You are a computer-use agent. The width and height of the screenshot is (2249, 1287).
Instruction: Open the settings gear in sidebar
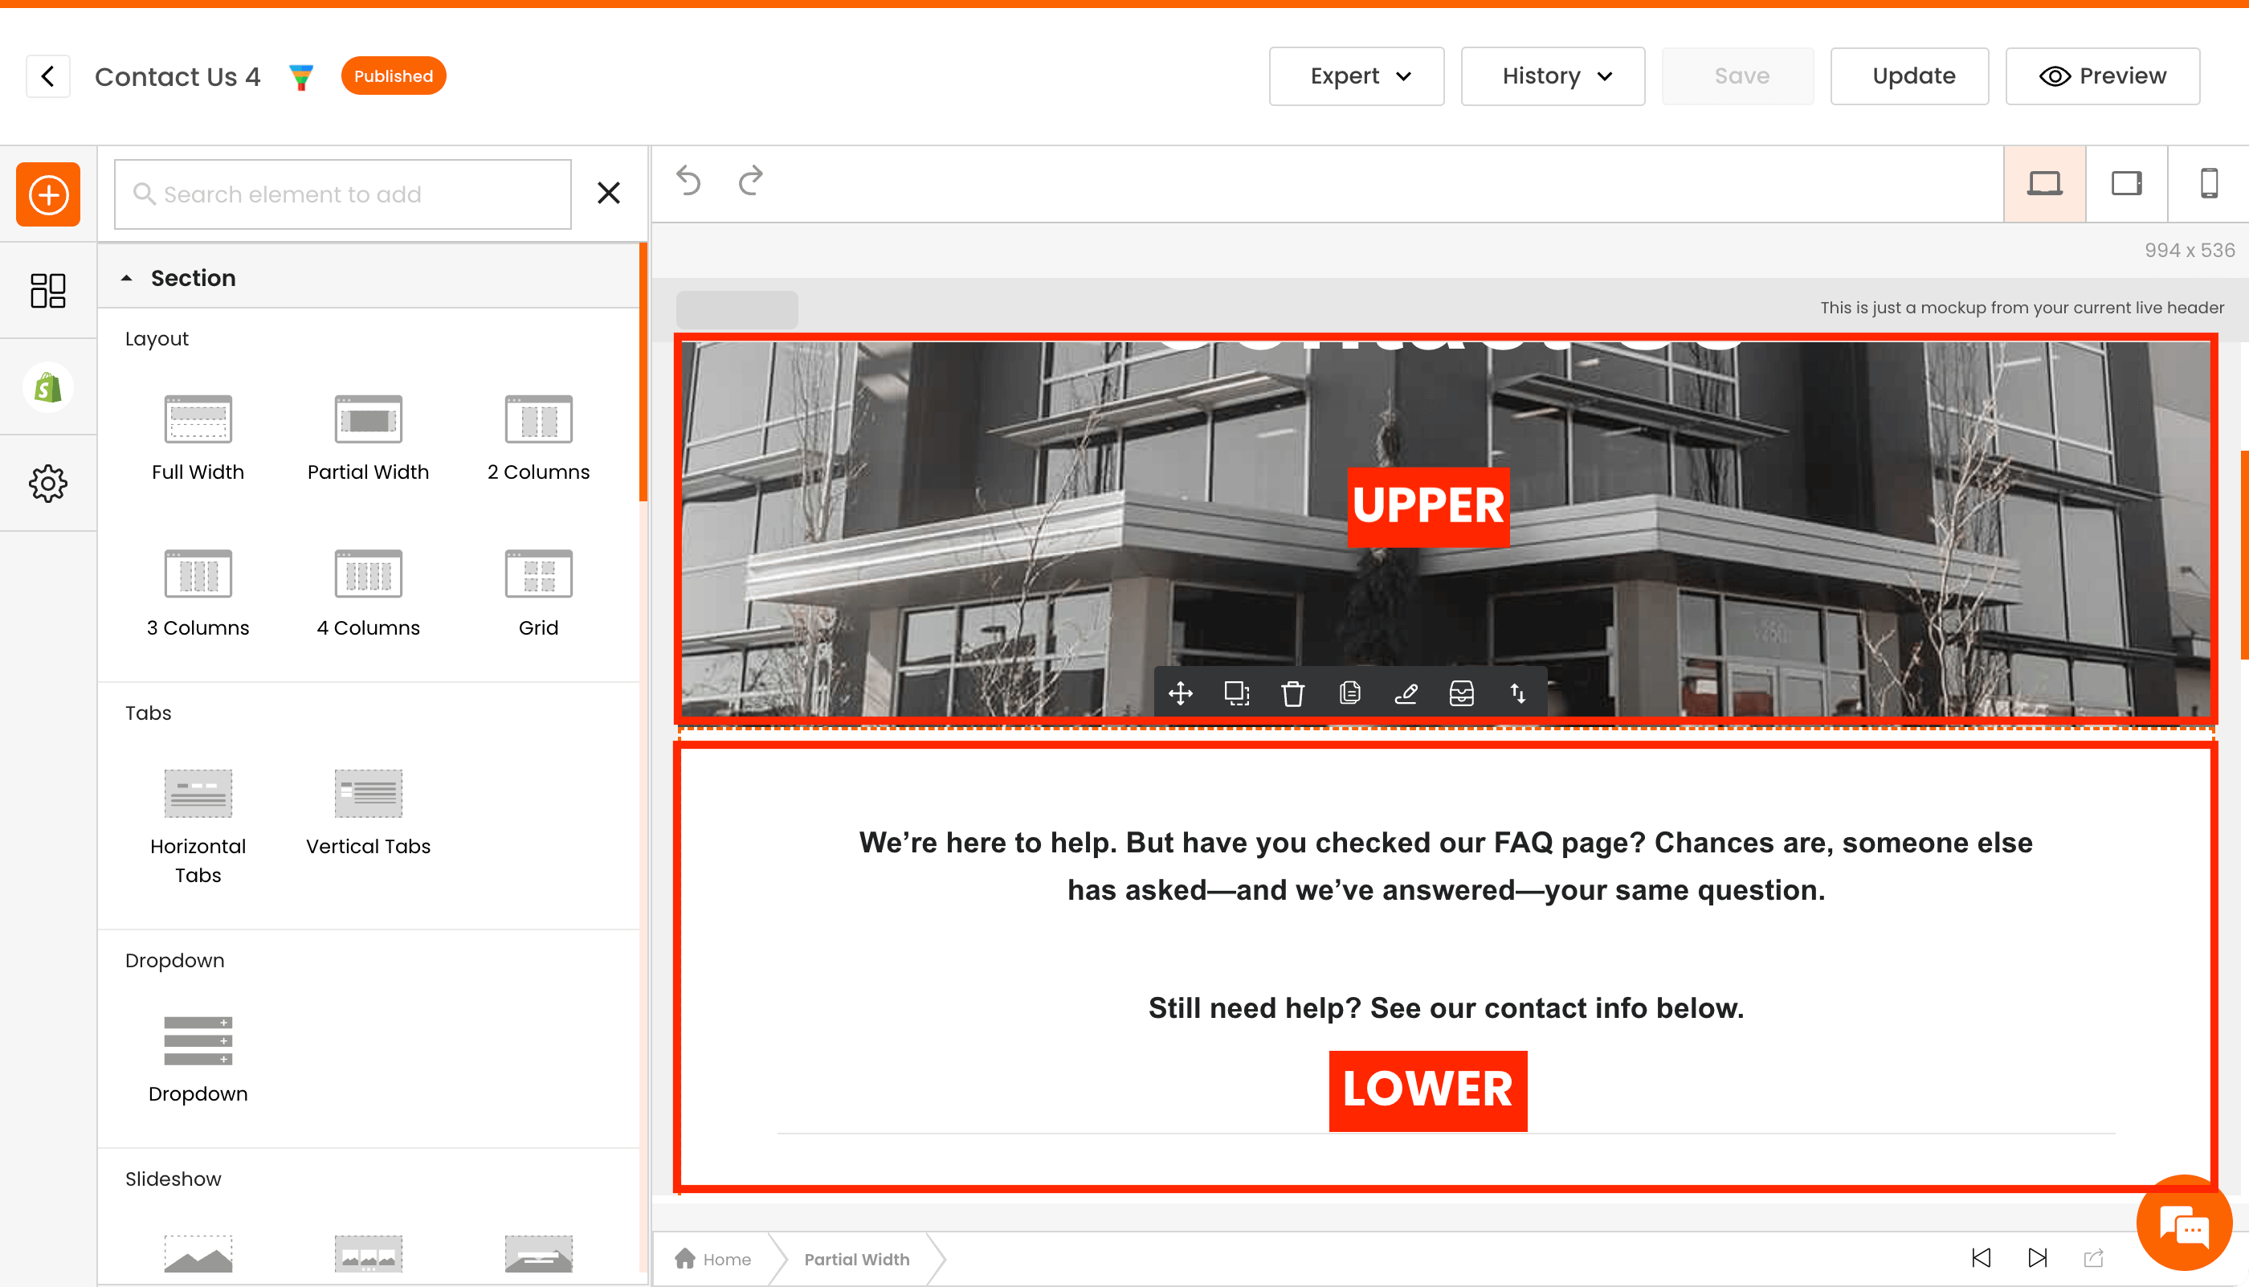[47, 484]
